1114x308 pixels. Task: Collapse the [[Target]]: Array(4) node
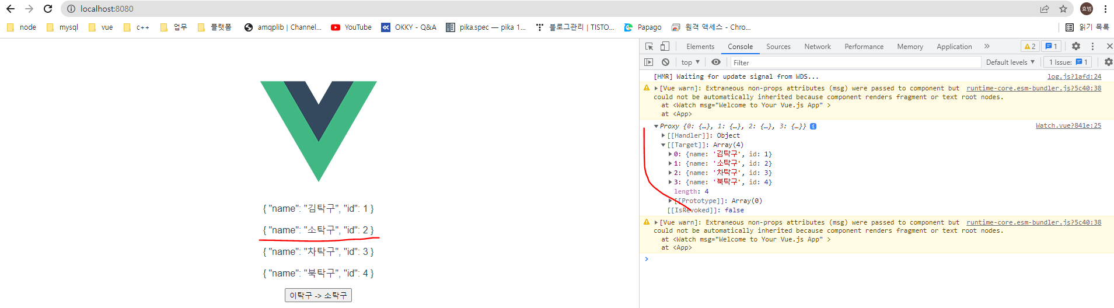point(663,145)
